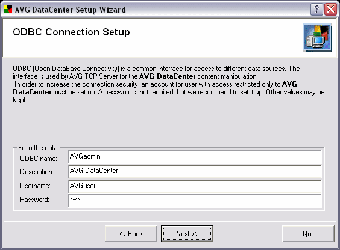Viewport: 340px width, 250px height.
Task: Open help with the question mark button
Action: (316, 10)
